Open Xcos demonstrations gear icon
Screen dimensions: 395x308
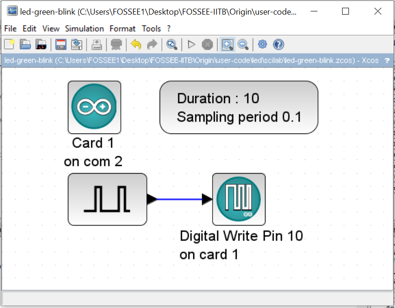(262, 44)
